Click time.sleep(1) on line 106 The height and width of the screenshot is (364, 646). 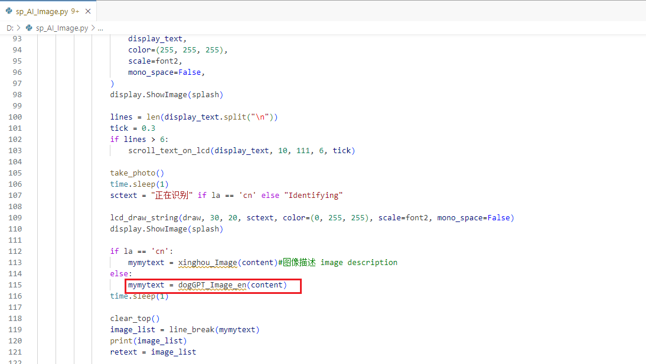pyautogui.click(x=139, y=184)
